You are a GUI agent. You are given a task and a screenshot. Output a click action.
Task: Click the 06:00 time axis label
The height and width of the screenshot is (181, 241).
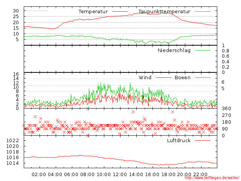(x=71, y=175)
